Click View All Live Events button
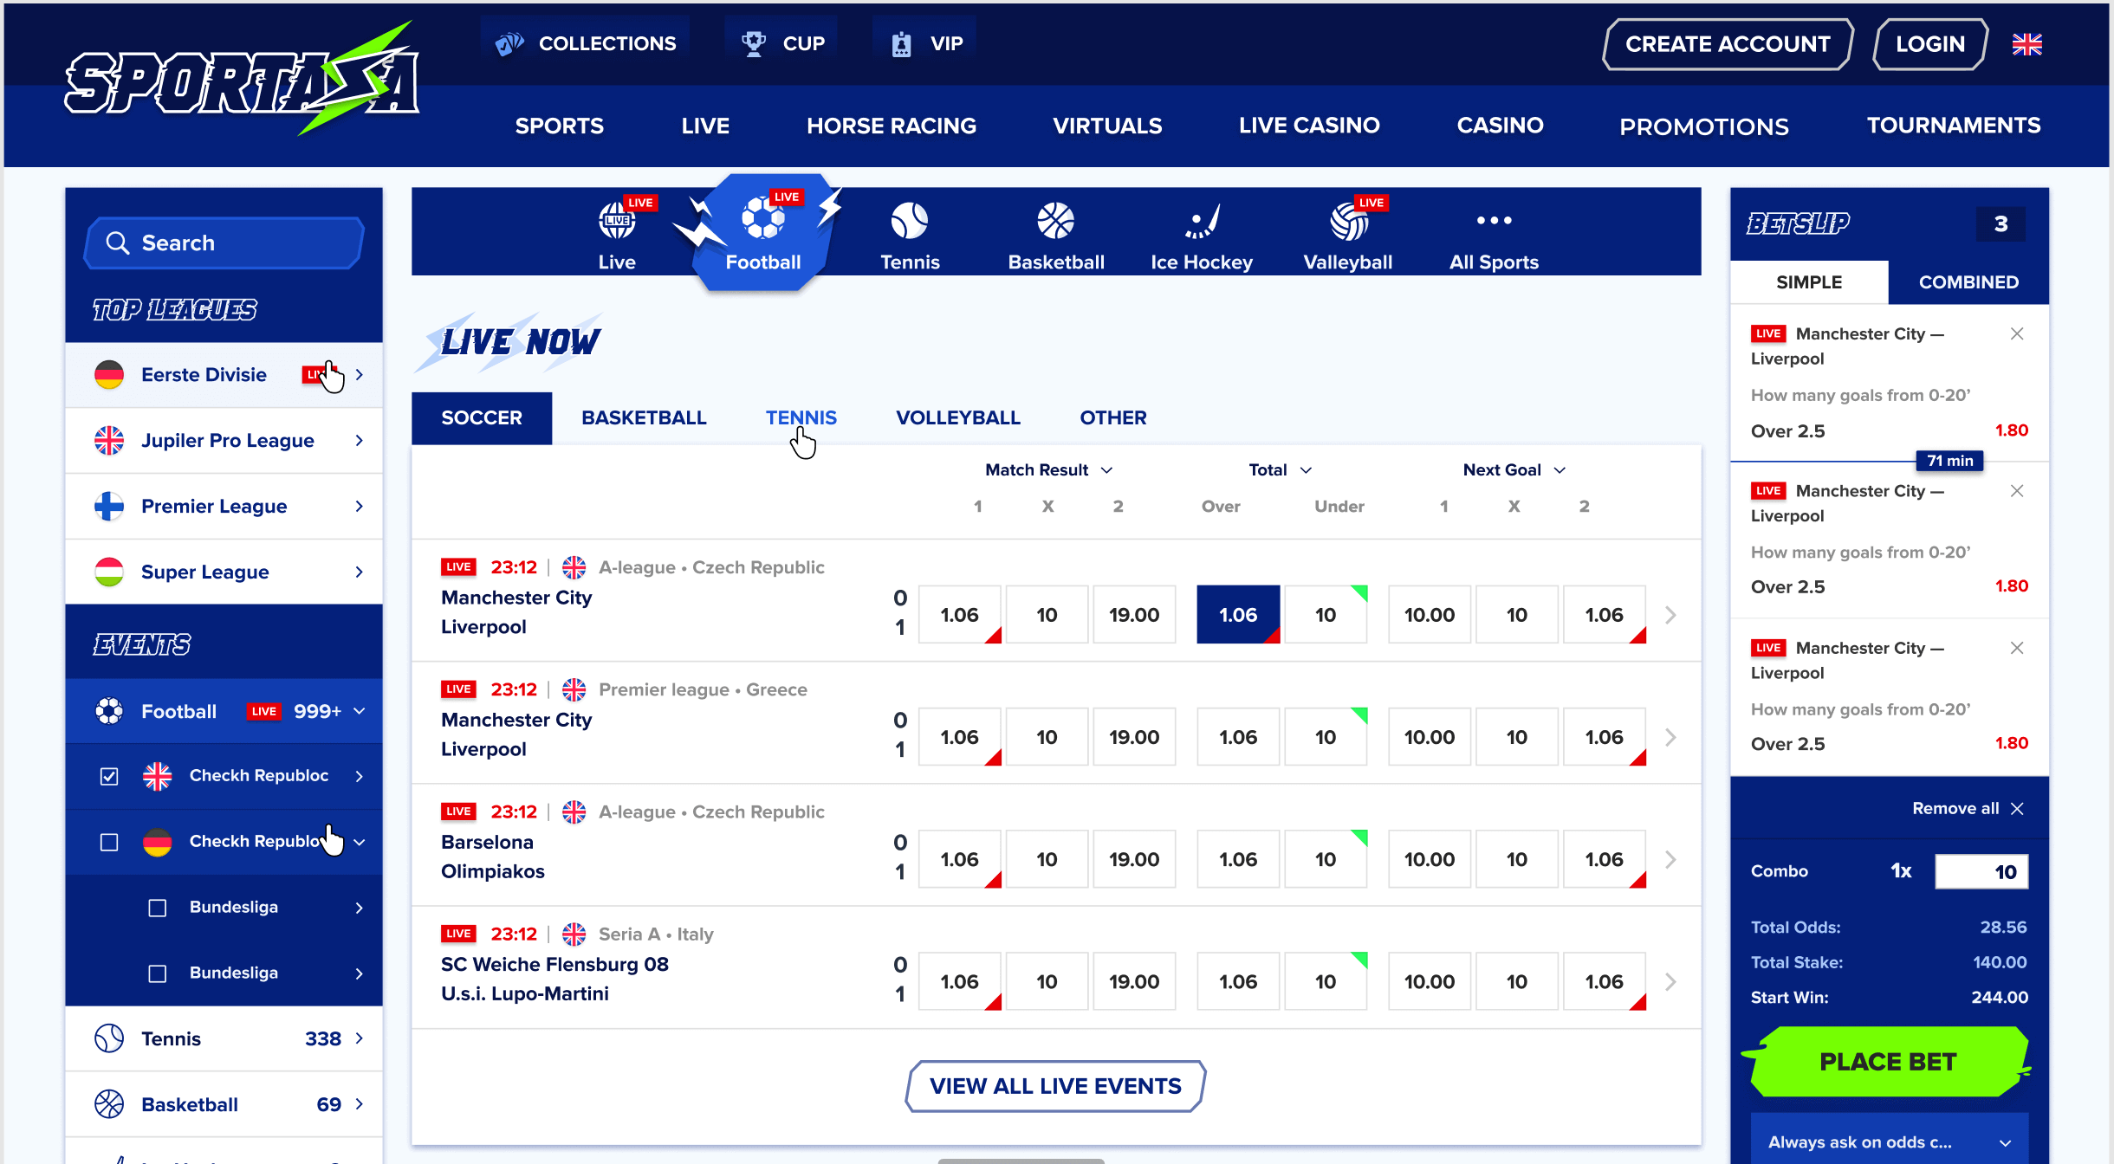 pos(1056,1086)
